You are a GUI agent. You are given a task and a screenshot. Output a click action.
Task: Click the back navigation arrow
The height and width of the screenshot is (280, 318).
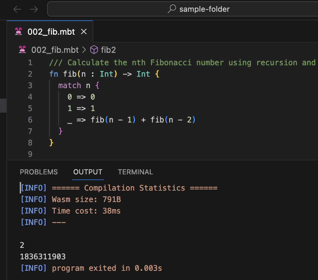(17, 9)
